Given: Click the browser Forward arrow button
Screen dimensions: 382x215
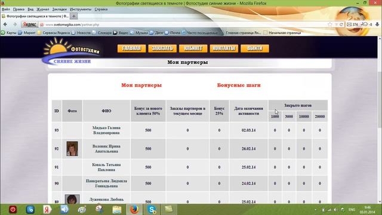Looking at the screenshot, I should (15, 24).
